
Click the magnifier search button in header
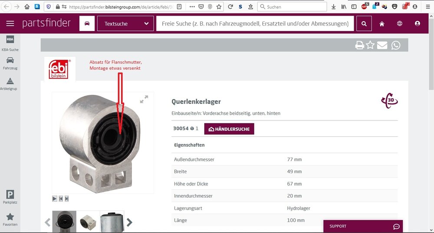pyautogui.click(x=364, y=23)
